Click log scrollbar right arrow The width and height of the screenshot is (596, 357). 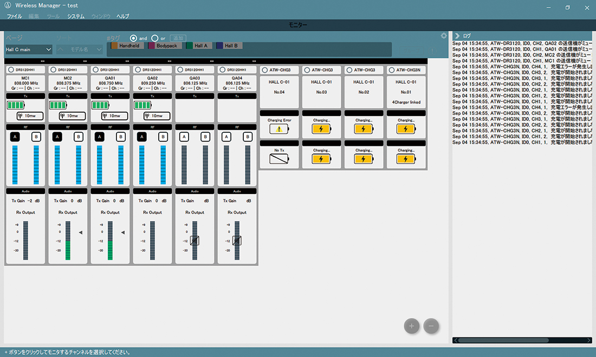589,340
